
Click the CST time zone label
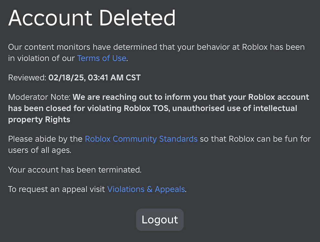[133, 77]
